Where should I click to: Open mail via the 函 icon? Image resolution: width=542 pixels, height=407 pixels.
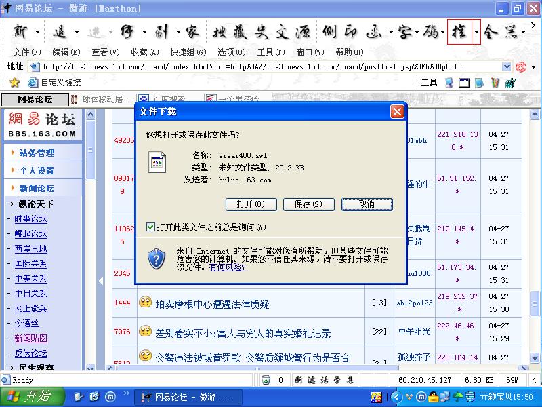click(x=374, y=32)
